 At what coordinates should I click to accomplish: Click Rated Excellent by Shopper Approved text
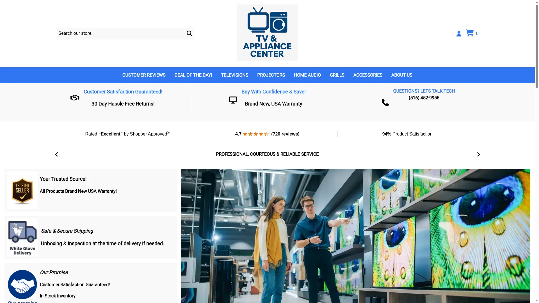127,134
